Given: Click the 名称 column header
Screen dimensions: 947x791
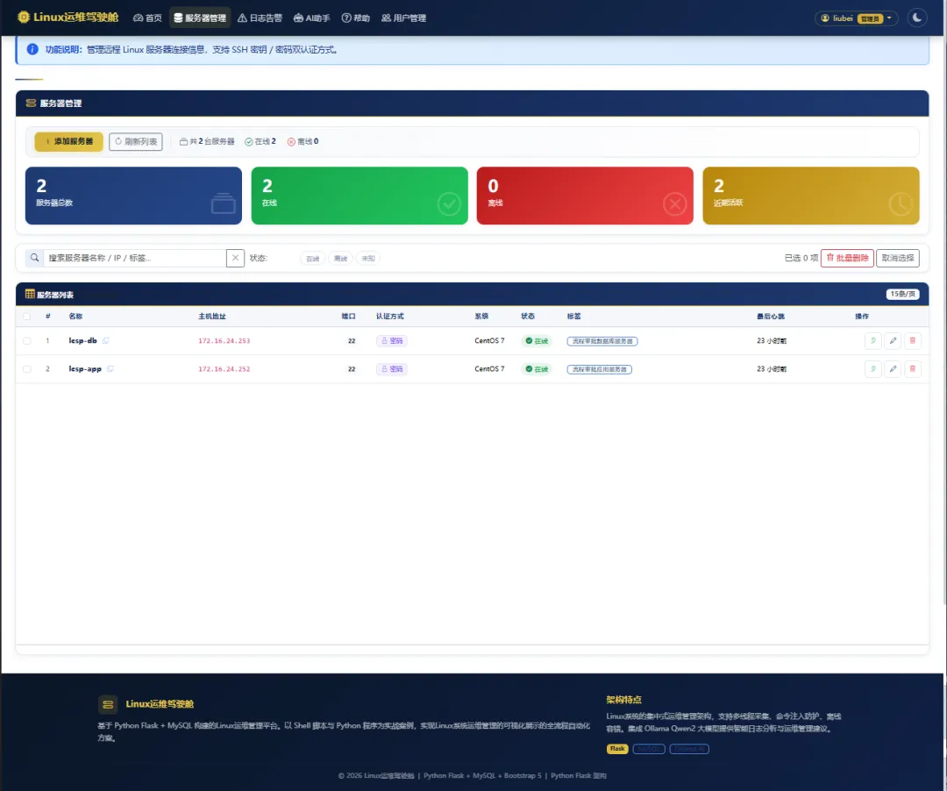Looking at the screenshot, I should point(75,317).
